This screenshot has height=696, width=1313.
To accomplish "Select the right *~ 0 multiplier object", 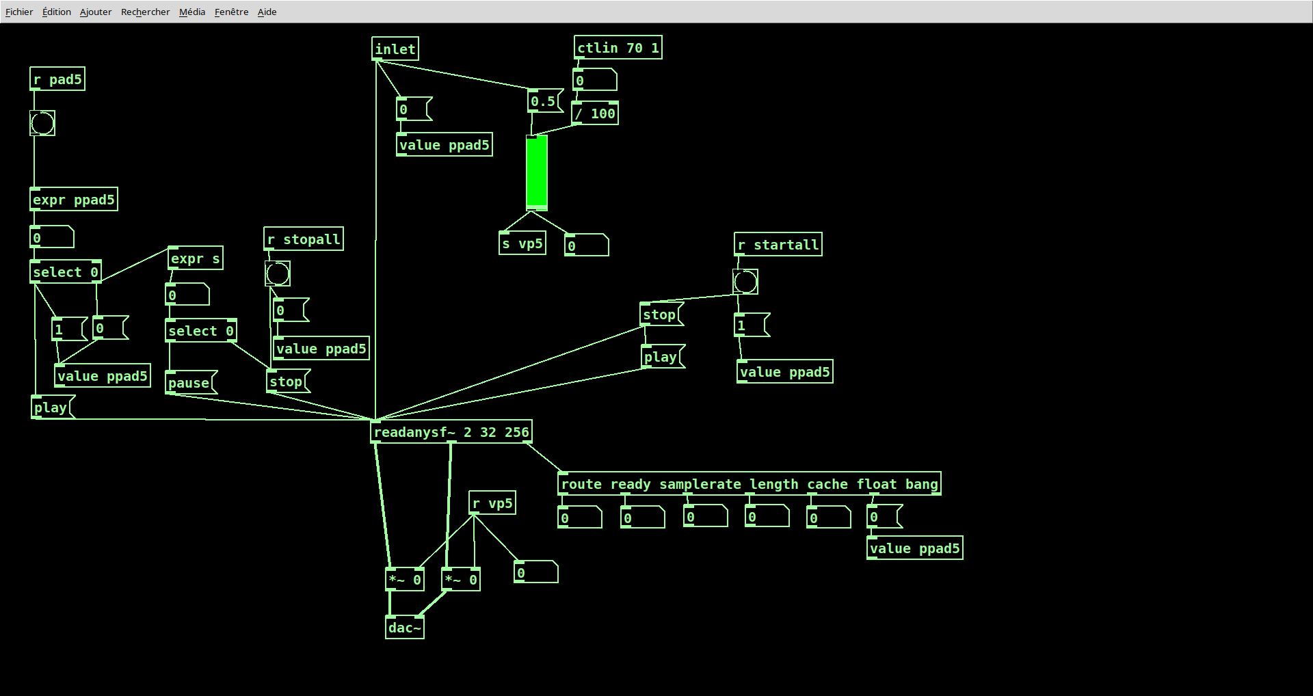I will tap(461, 580).
